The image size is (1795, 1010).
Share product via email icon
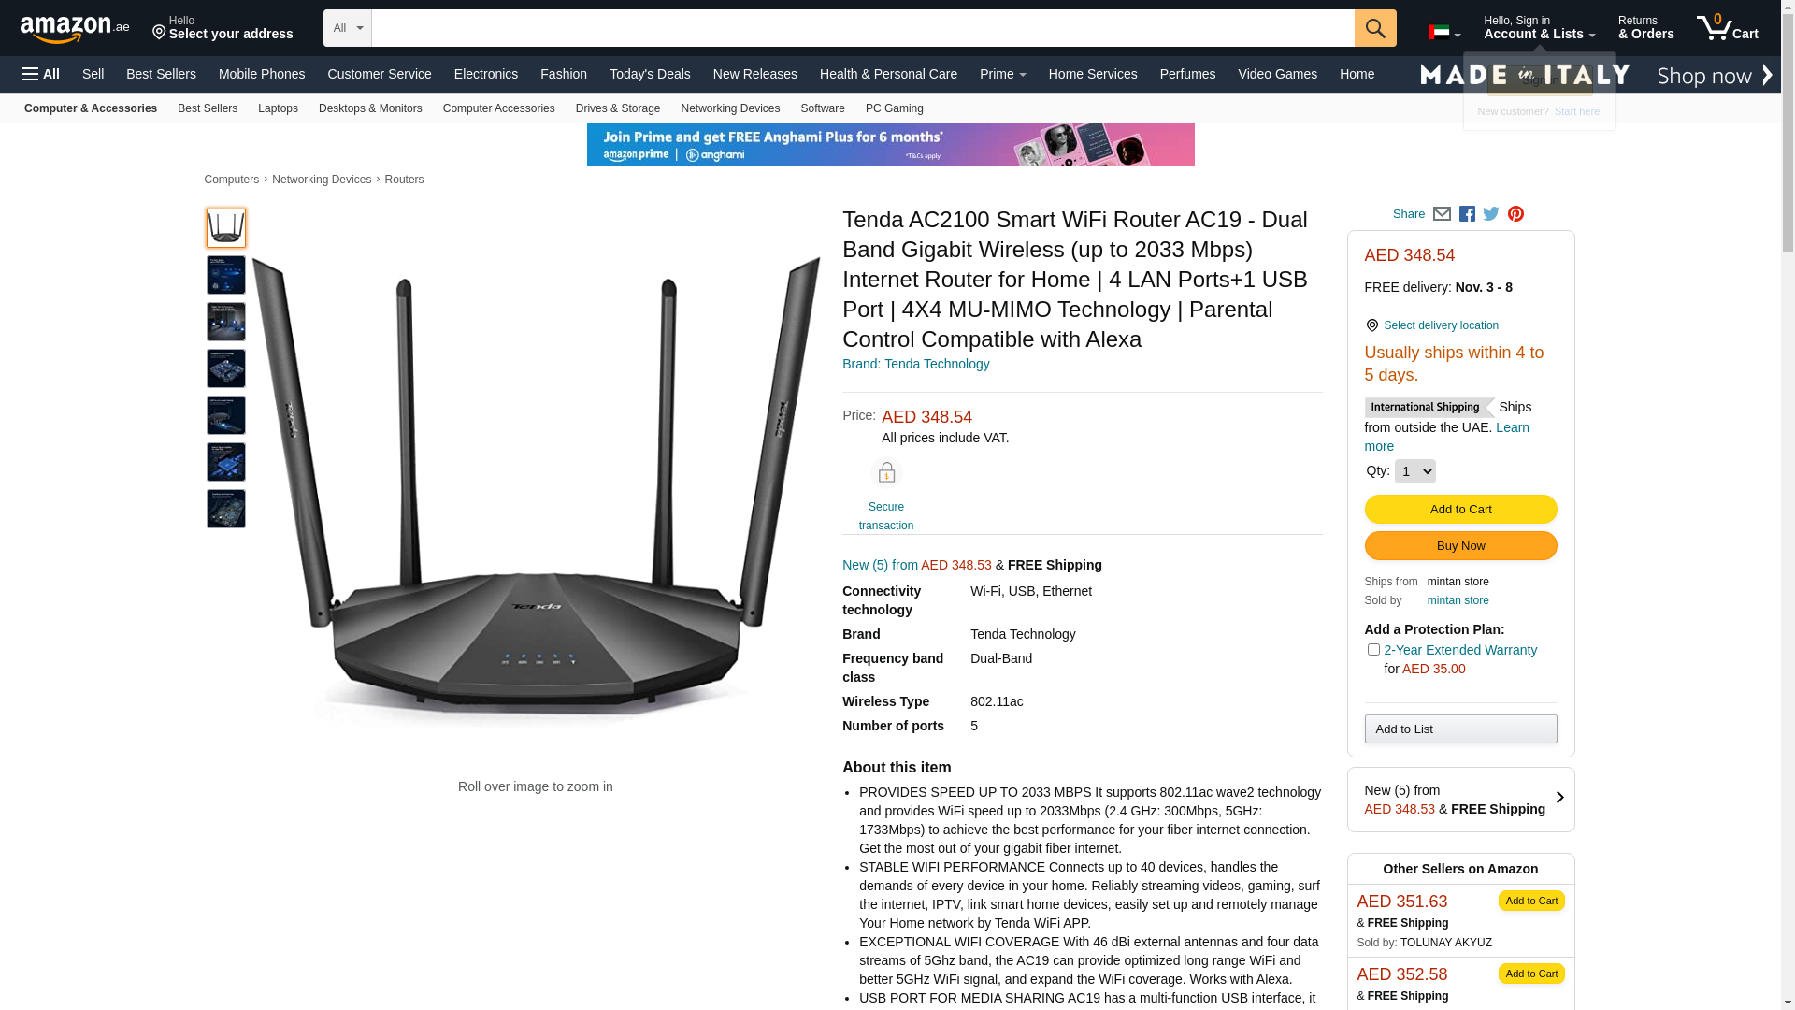1442,214
